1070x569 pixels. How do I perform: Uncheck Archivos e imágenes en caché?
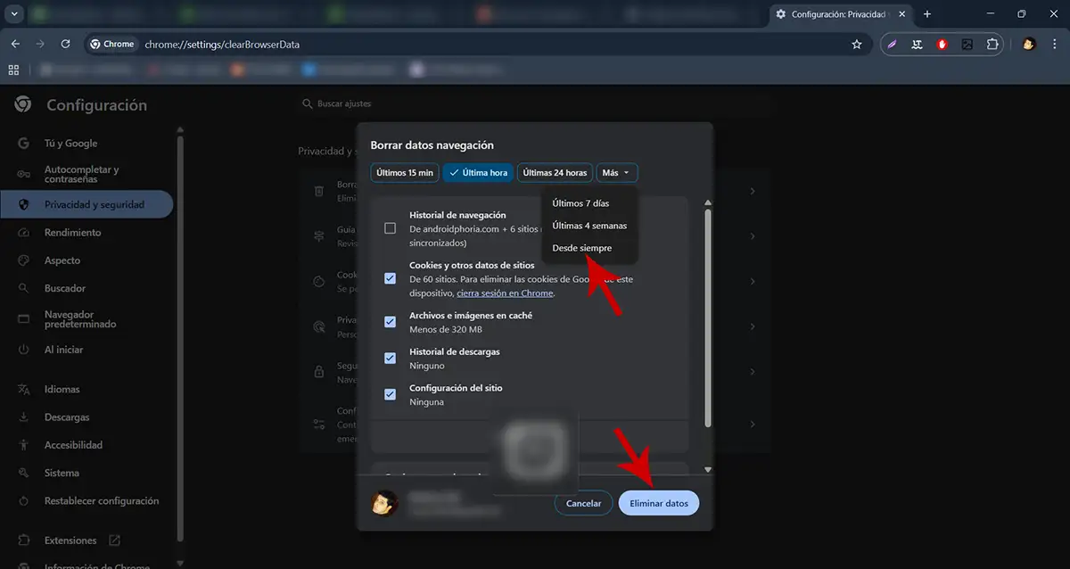(390, 322)
